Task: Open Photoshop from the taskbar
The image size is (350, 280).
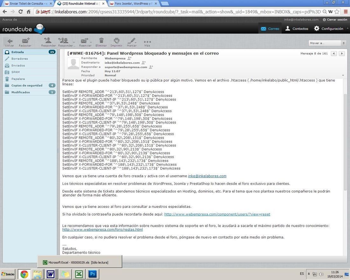Action: [x=93, y=274]
